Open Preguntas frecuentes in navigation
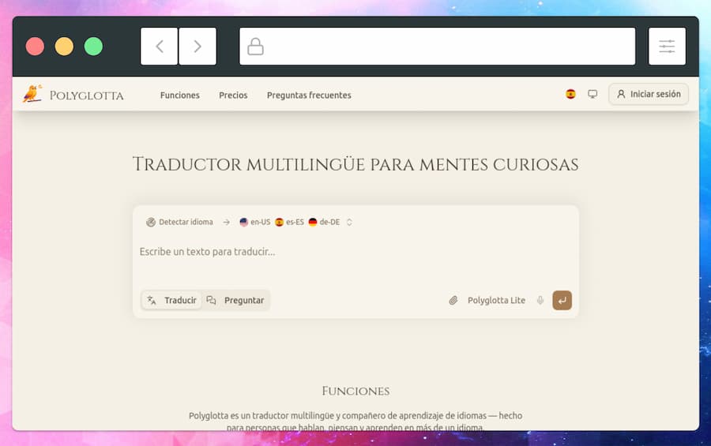 click(309, 96)
